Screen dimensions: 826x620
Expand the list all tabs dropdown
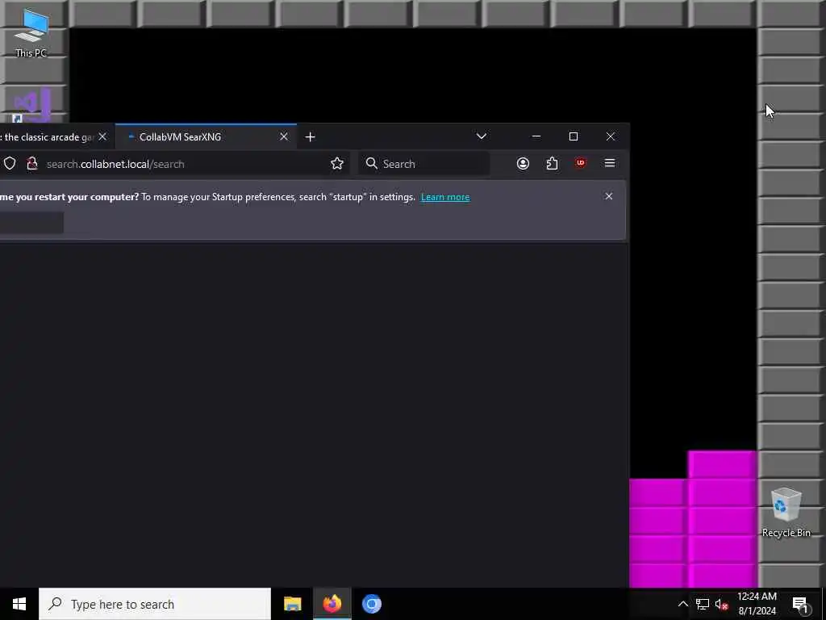click(481, 136)
